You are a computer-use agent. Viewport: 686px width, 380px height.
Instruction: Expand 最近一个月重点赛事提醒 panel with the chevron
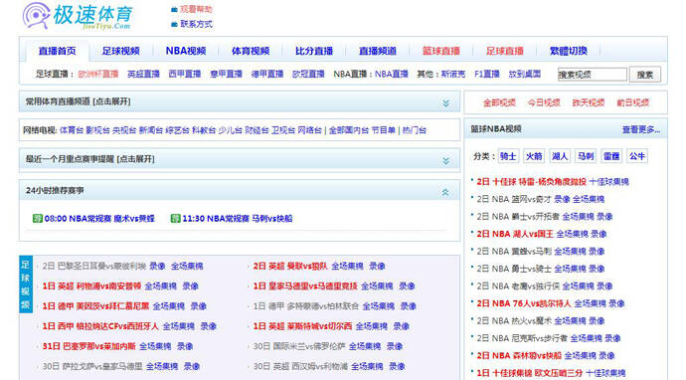point(445,161)
